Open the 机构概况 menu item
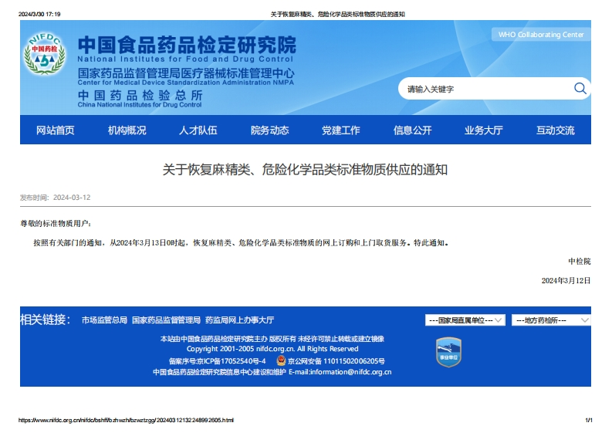Image resolution: width=612 pixels, height=433 pixels. pyautogui.click(x=127, y=130)
